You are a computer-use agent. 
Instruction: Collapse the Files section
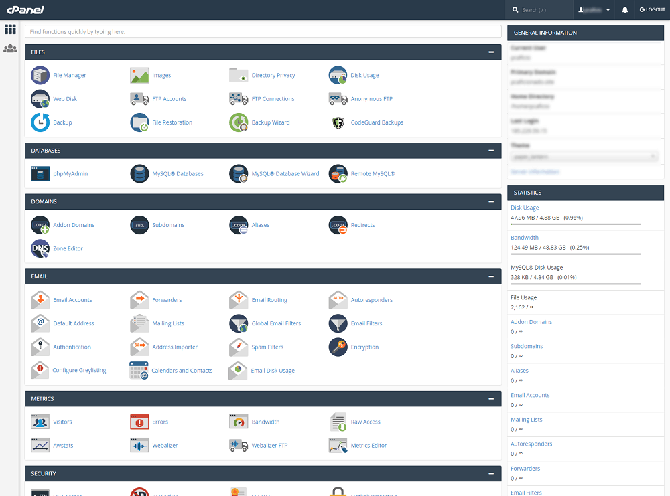tap(491, 52)
